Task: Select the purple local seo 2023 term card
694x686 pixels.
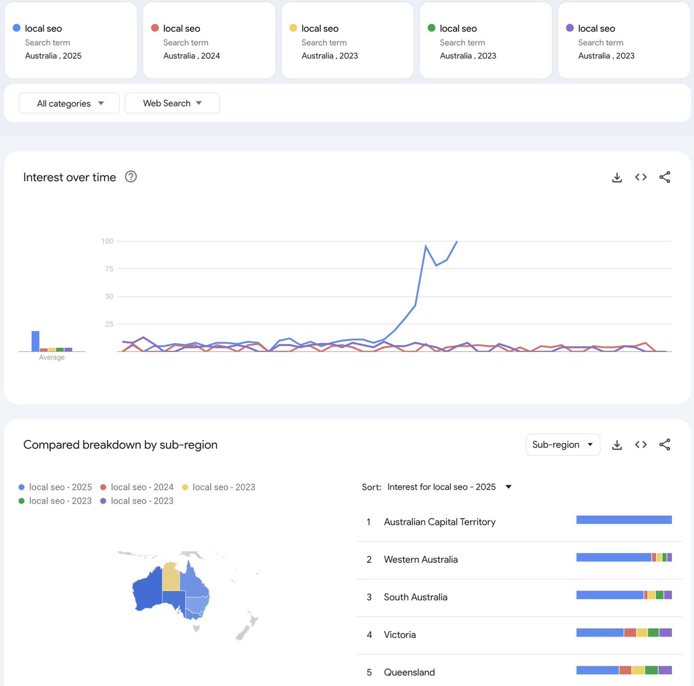Action: 624,41
